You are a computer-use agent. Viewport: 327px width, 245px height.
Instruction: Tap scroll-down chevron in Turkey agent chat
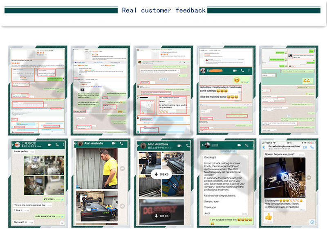pos(62,223)
